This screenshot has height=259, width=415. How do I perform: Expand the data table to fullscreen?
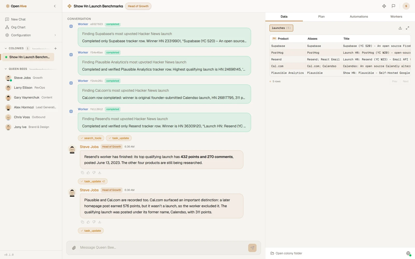pyautogui.click(x=407, y=28)
